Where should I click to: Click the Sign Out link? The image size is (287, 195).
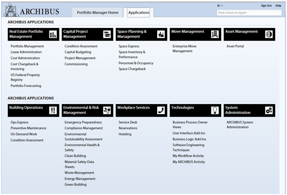pyautogui.click(x=266, y=5)
